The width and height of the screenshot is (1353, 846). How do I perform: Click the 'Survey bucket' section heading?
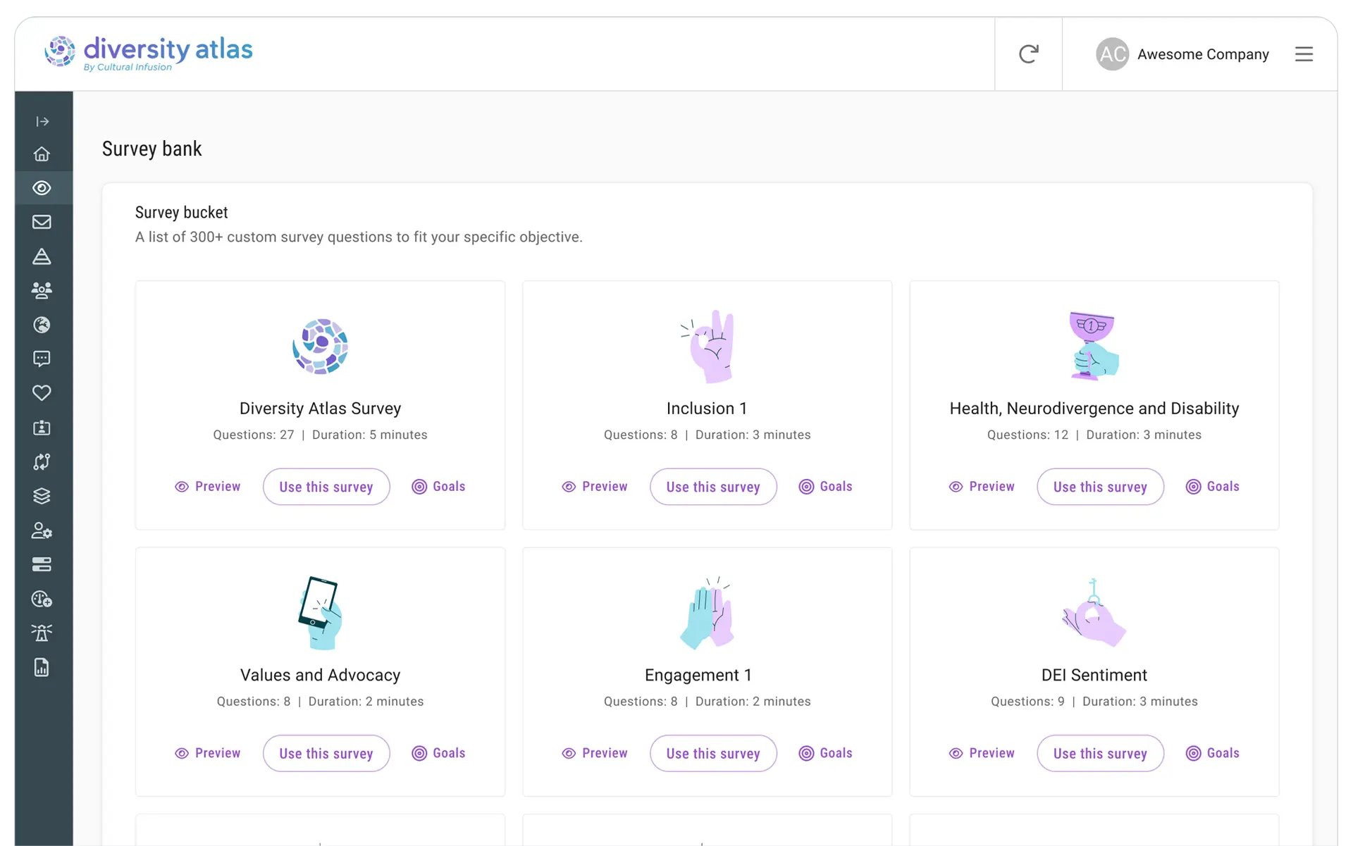pyautogui.click(x=182, y=213)
